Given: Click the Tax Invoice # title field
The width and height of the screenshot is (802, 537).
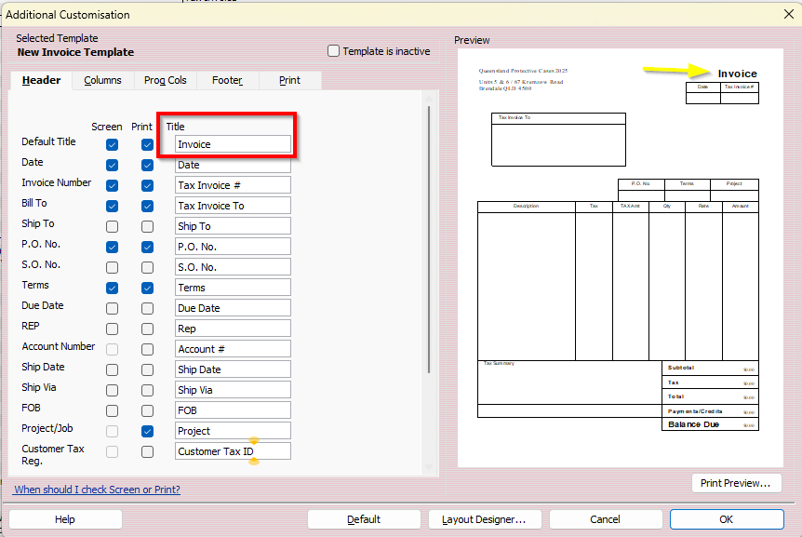Looking at the screenshot, I should click(233, 185).
